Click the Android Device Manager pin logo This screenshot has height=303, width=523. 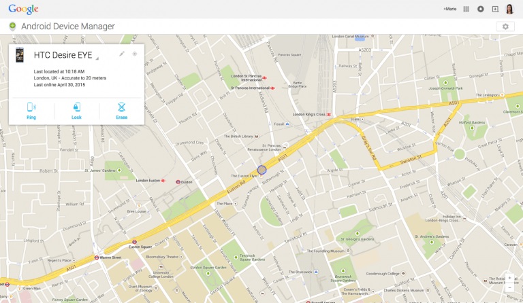coord(12,26)
